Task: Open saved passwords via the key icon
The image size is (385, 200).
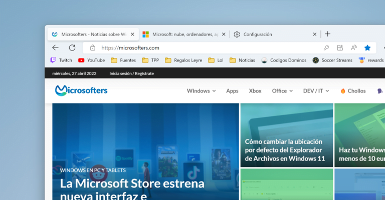Action: click(x=326, y=47)
